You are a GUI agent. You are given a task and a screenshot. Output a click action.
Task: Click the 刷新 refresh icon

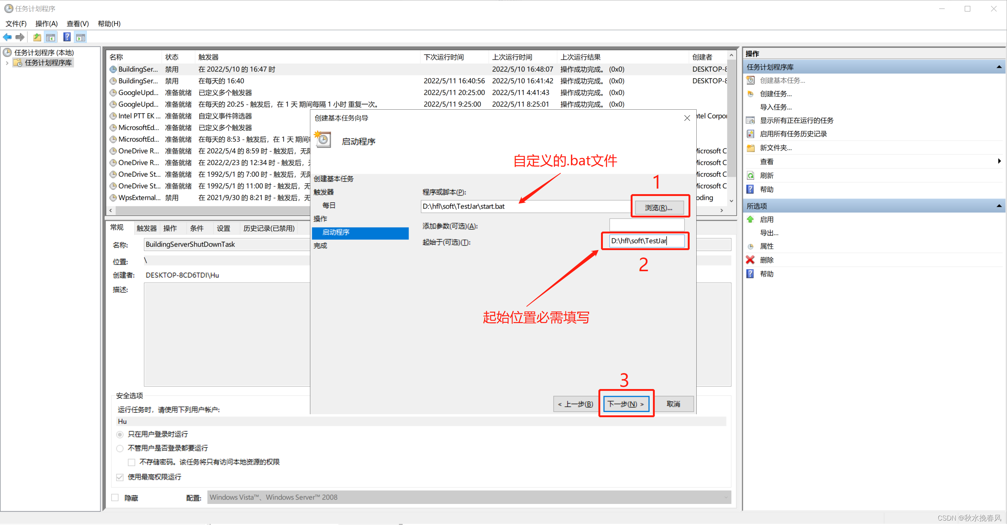[x=750, y=175]
